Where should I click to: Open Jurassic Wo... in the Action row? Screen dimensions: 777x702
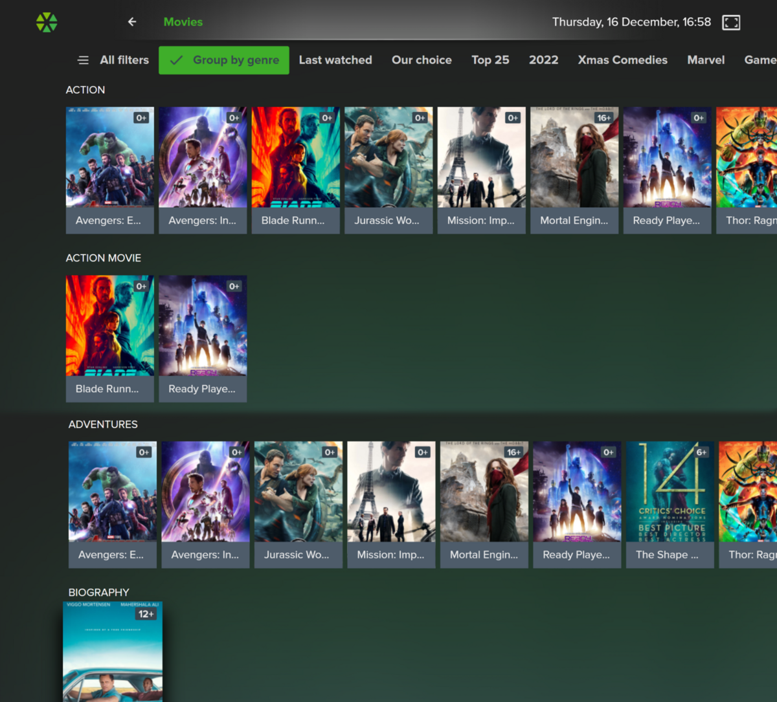(x=388, y=170)
